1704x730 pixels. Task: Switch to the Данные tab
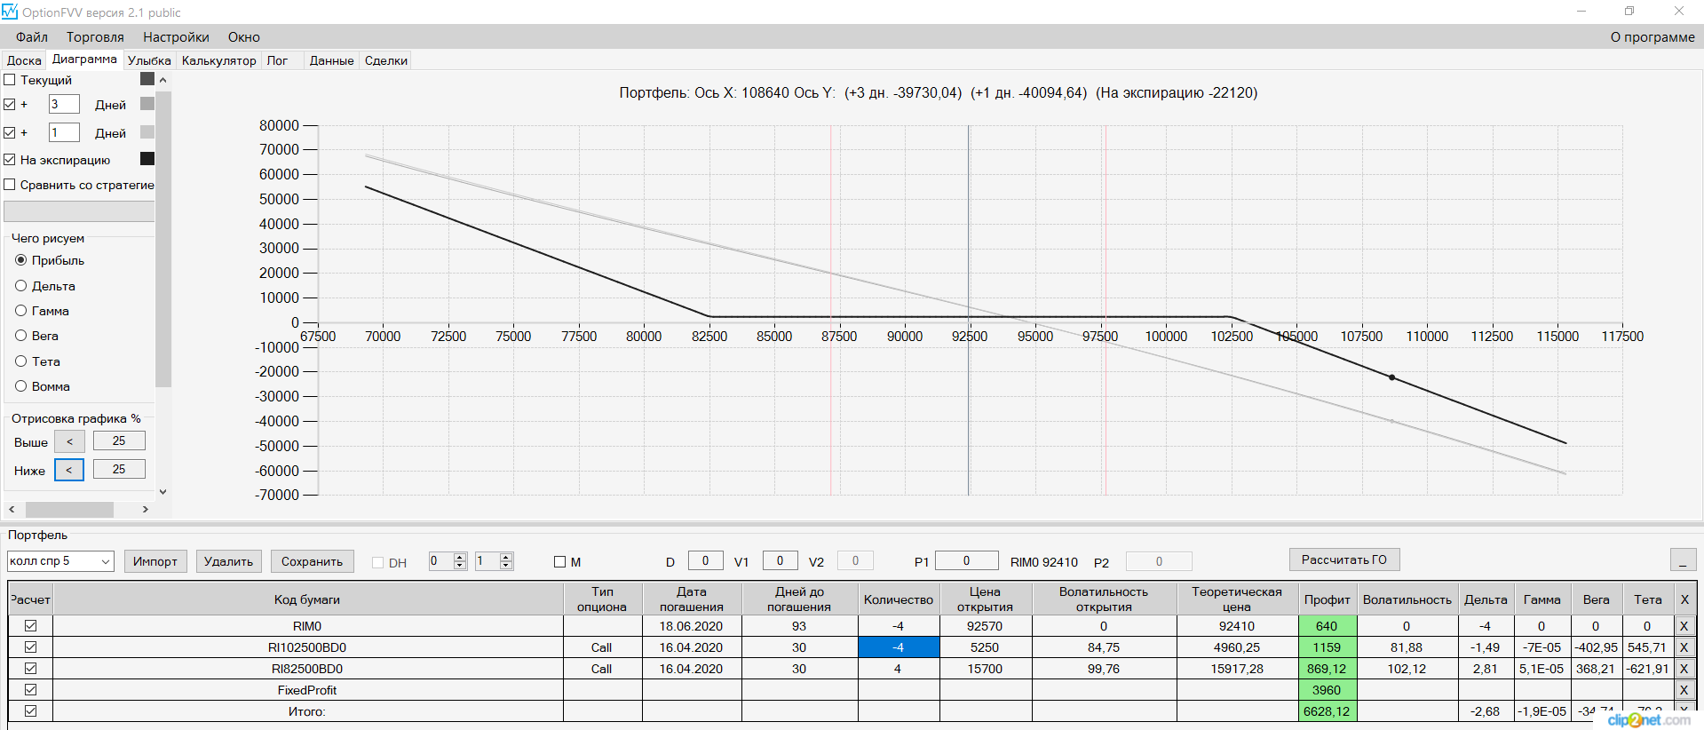tap(332, 60)
